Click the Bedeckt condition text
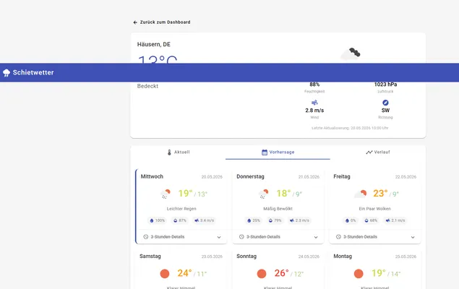This screenshot has height=289, width=459. point(147,86)
